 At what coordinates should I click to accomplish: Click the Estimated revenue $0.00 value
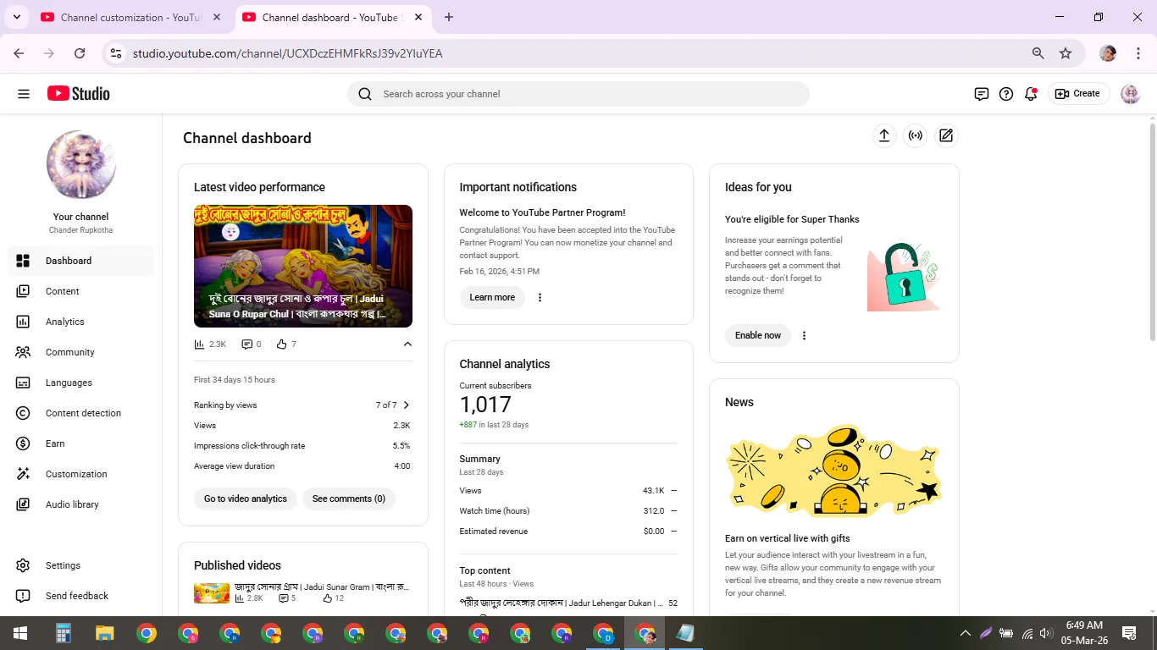(654, 532)
